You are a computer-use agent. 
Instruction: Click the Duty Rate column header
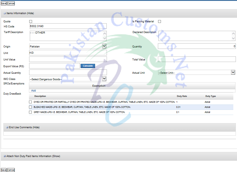182,96
